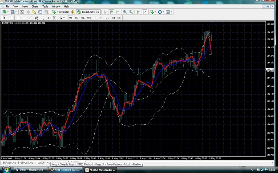This screenshot has height=173, width=278.
Task: Launch MetaEditor from yellow icon
Action: coord(73,12)
